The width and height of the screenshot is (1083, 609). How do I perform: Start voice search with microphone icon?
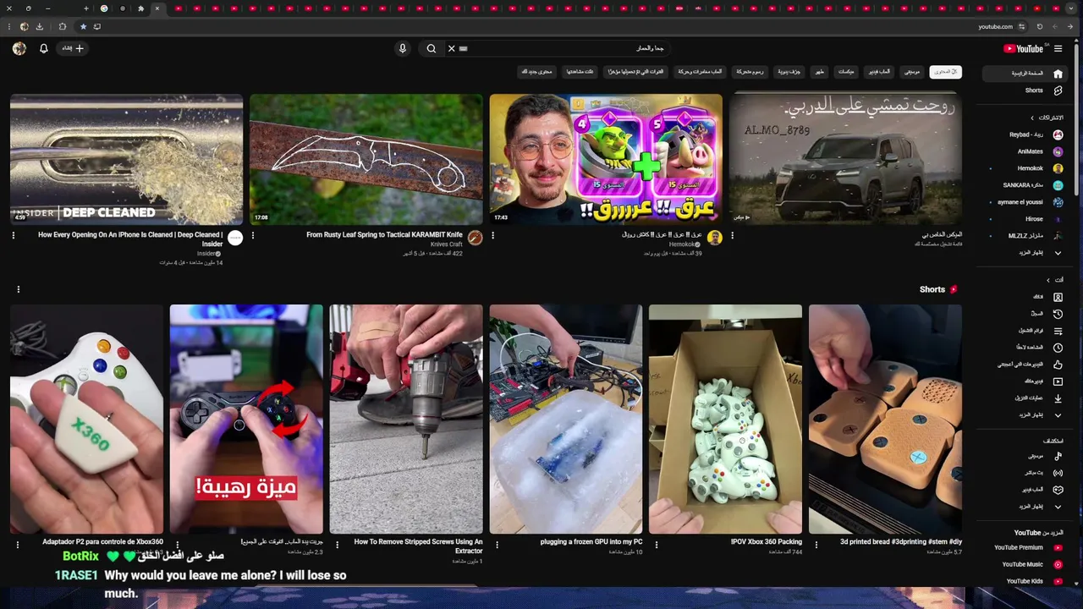coord(403,48)
